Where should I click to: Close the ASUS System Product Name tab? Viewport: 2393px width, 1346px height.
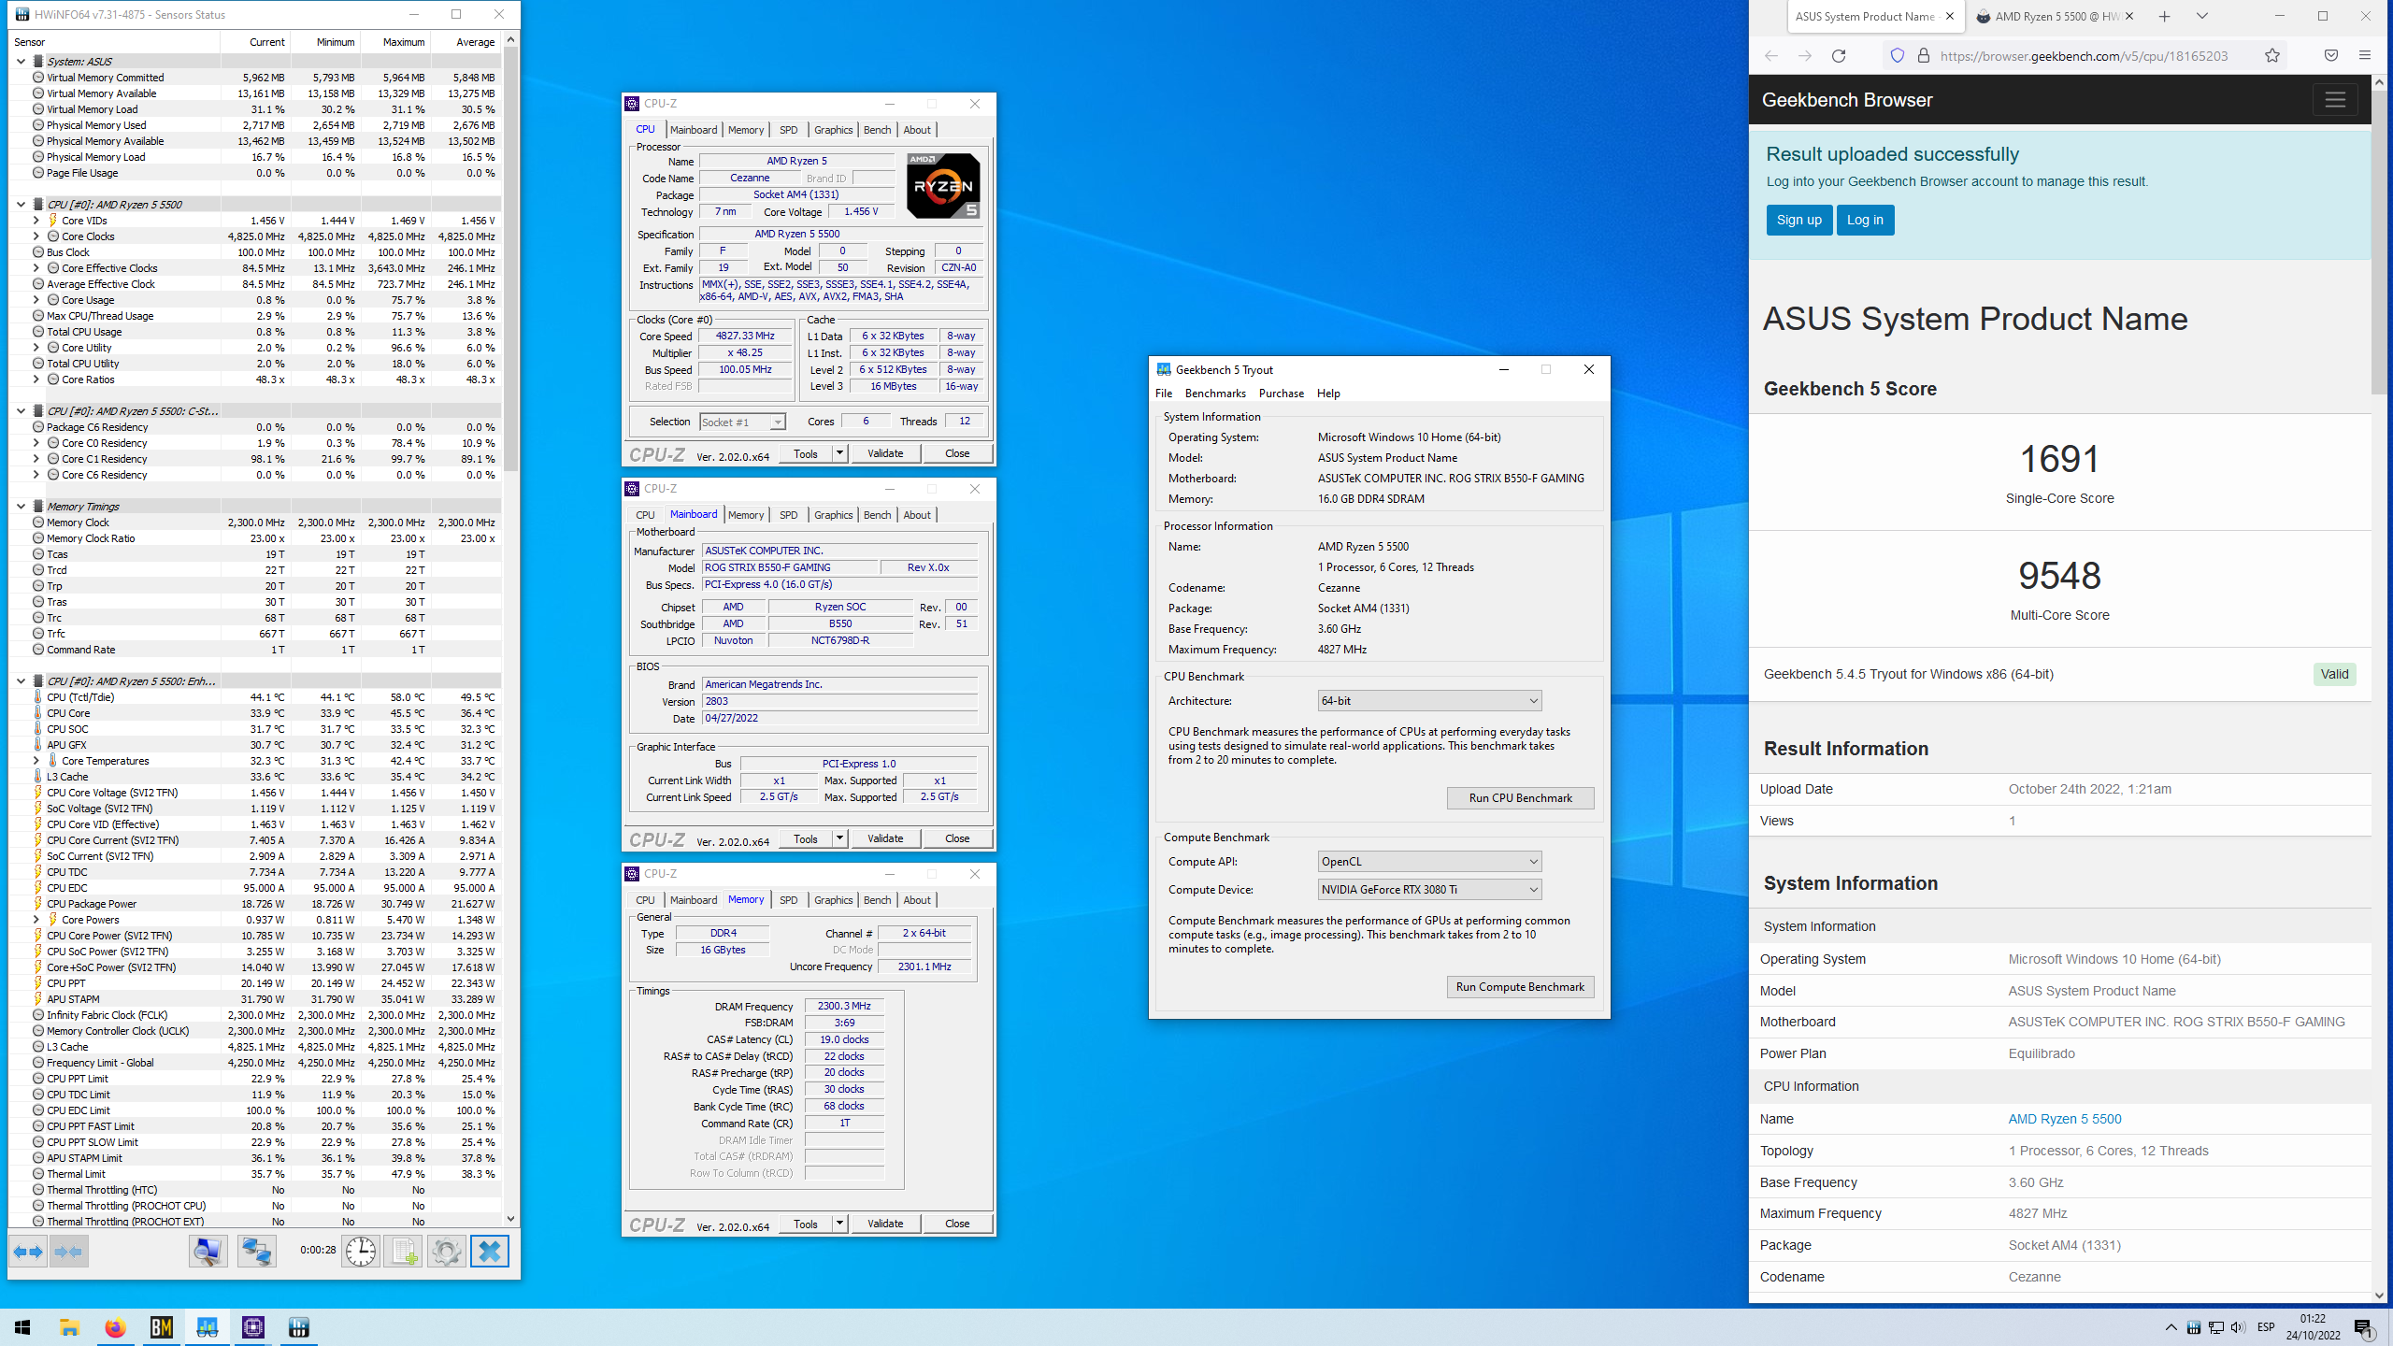pos(1950,16)
